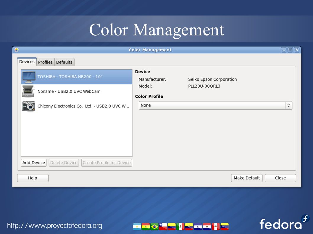313x234 pixels.
Task: Select the Noname - USB2.0 UVC WebCam row
Action: click(77, 91)
